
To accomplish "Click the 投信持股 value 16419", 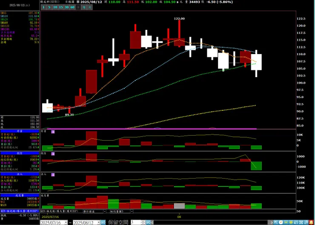I will click(x=33, y=160).
